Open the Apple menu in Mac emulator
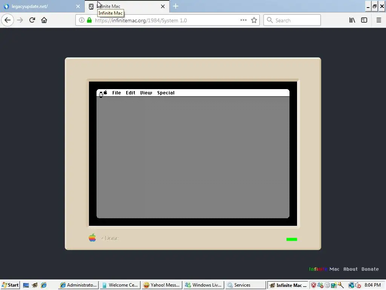 pos(106,93)
